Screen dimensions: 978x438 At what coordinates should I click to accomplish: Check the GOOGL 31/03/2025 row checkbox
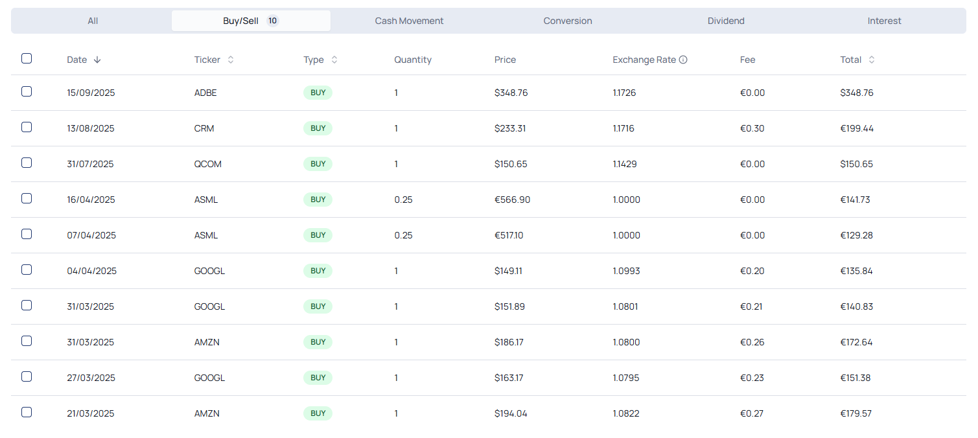27,305
